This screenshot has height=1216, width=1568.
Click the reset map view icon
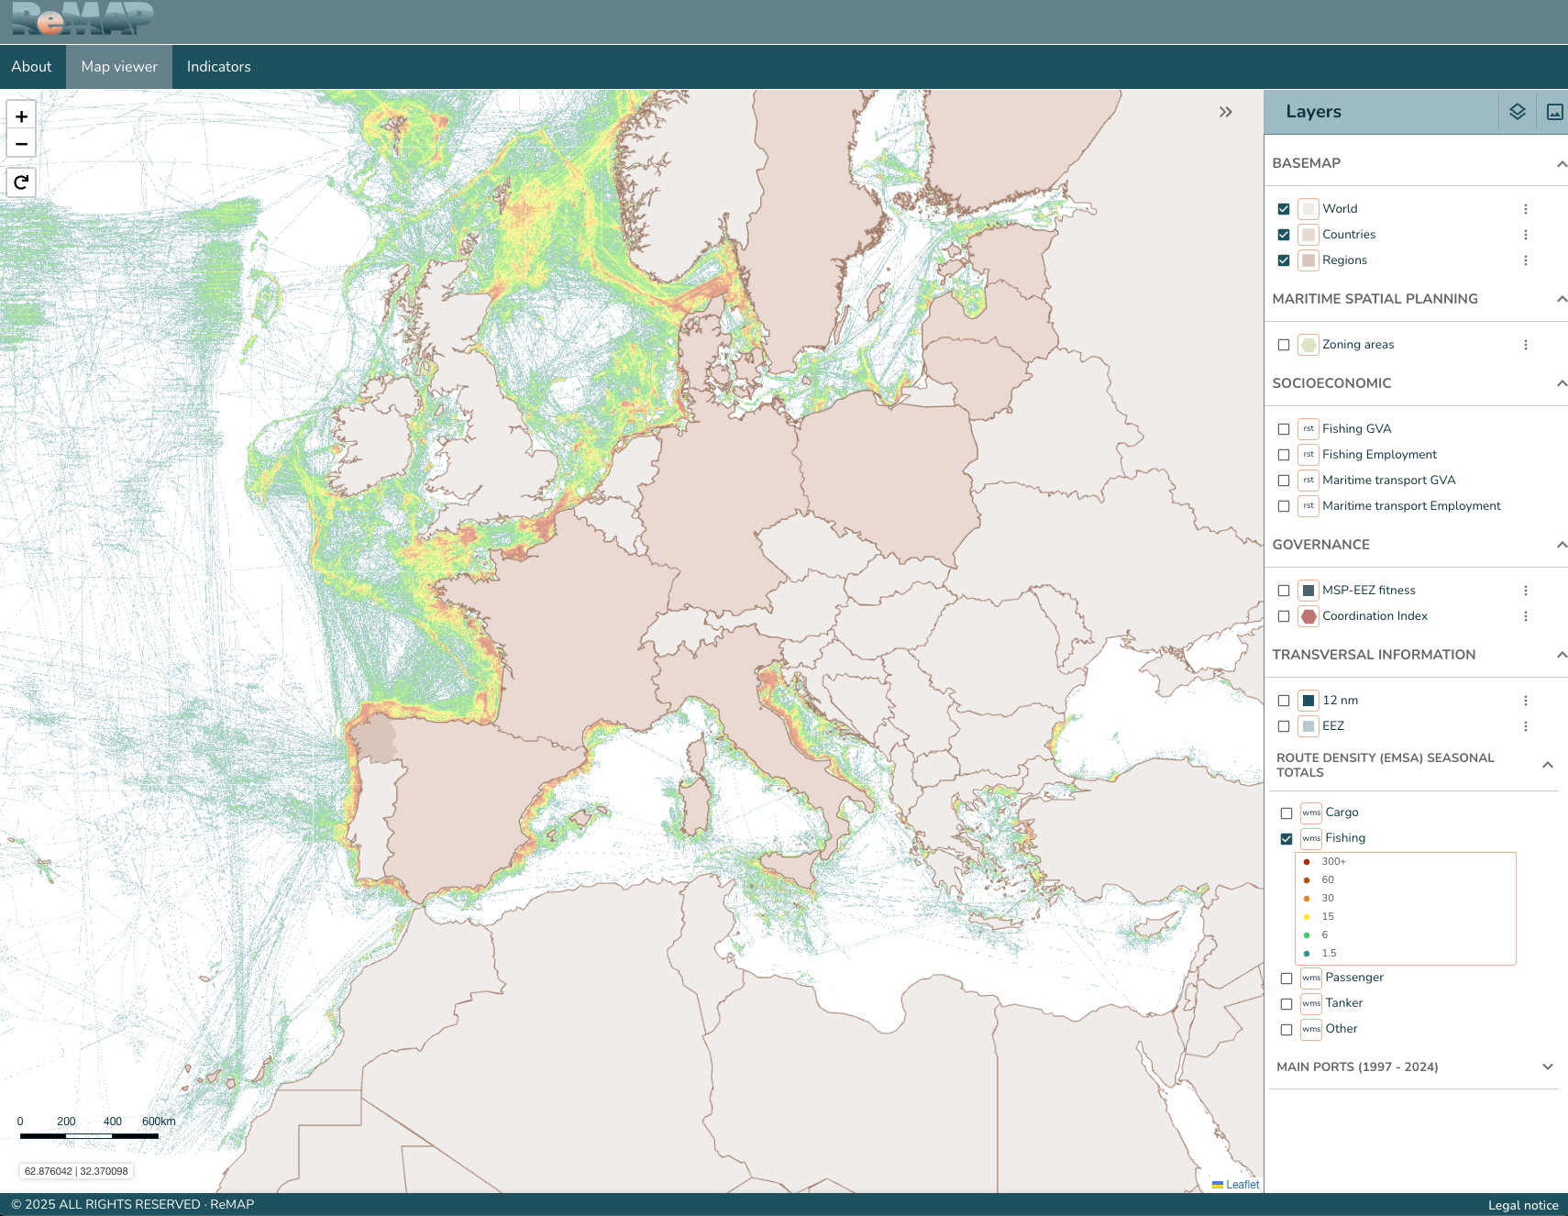[x=21, y=182]
